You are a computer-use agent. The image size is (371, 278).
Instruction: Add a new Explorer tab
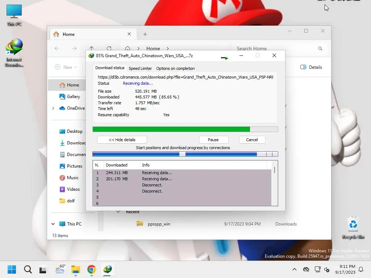[145, 34]
